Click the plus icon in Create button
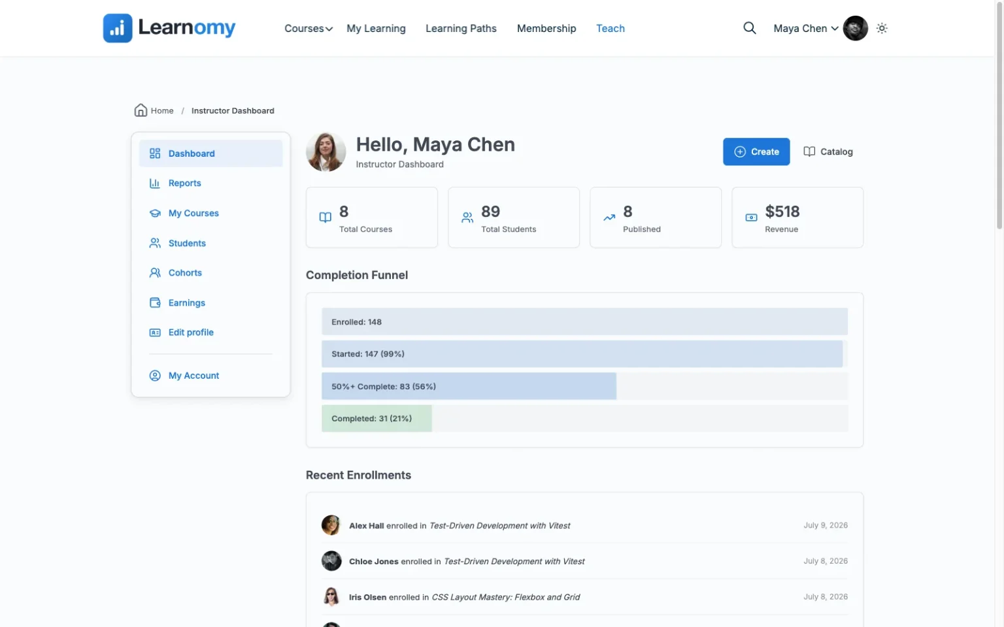 coord(740,152)
